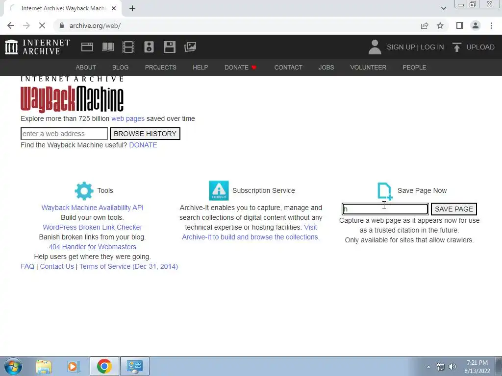Click the Save Page Now URL field
The image size is (502, 376).
385,209
